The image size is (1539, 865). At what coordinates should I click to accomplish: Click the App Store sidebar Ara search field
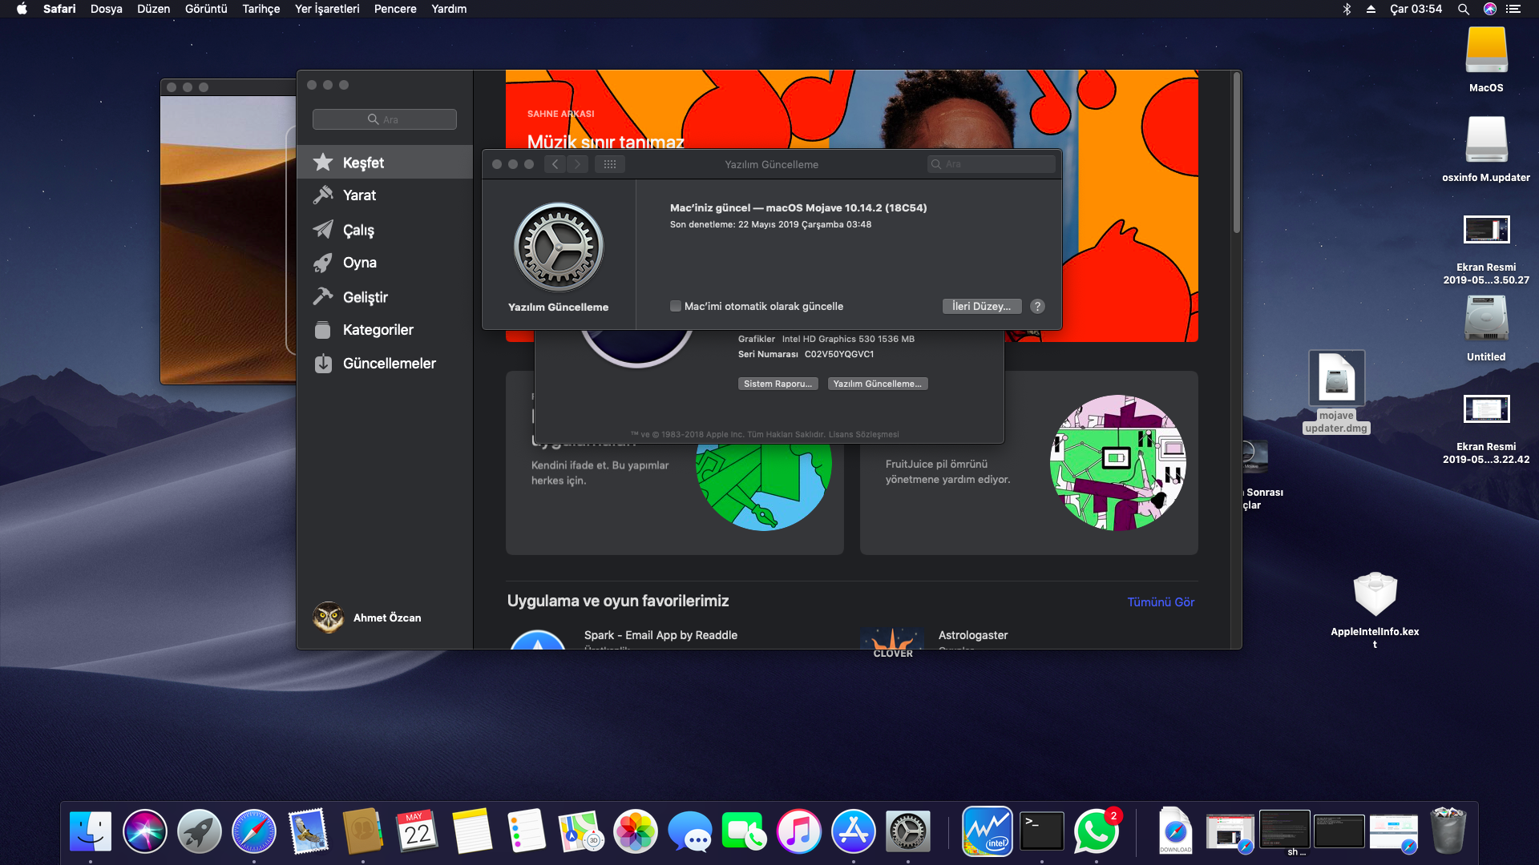click(x=385, y=119)
